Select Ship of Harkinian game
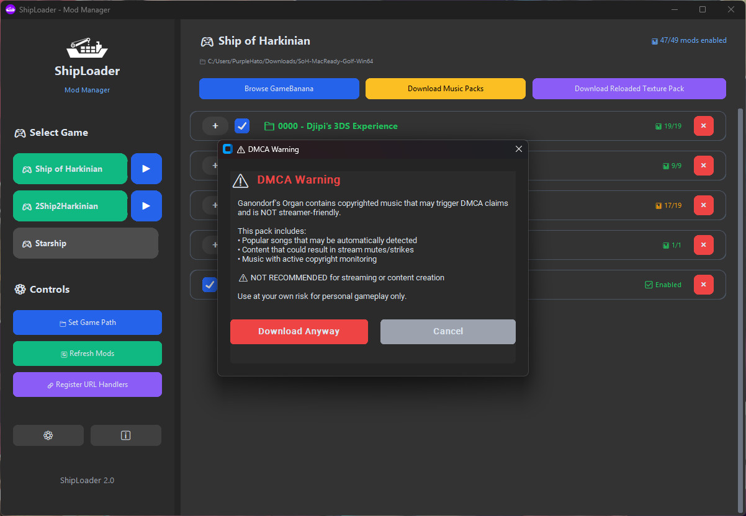The width and height of the screenshot is (746, 516). tap(70, 169)
